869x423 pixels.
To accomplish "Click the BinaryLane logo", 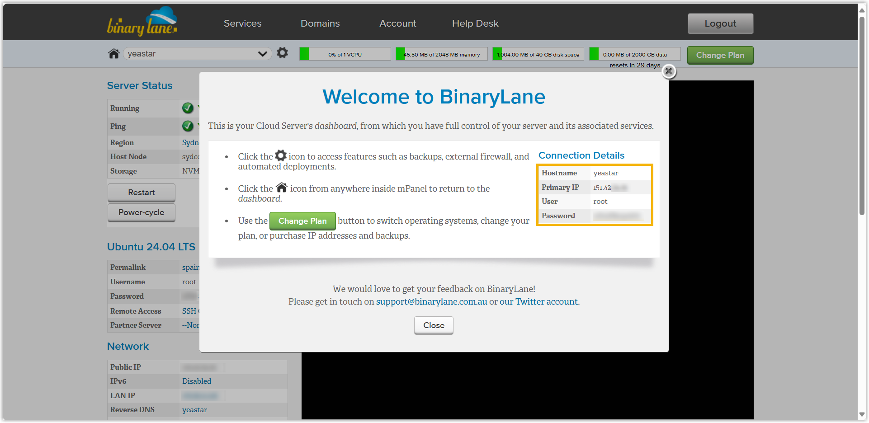I will pyautogui.click(x=142, y=22).
